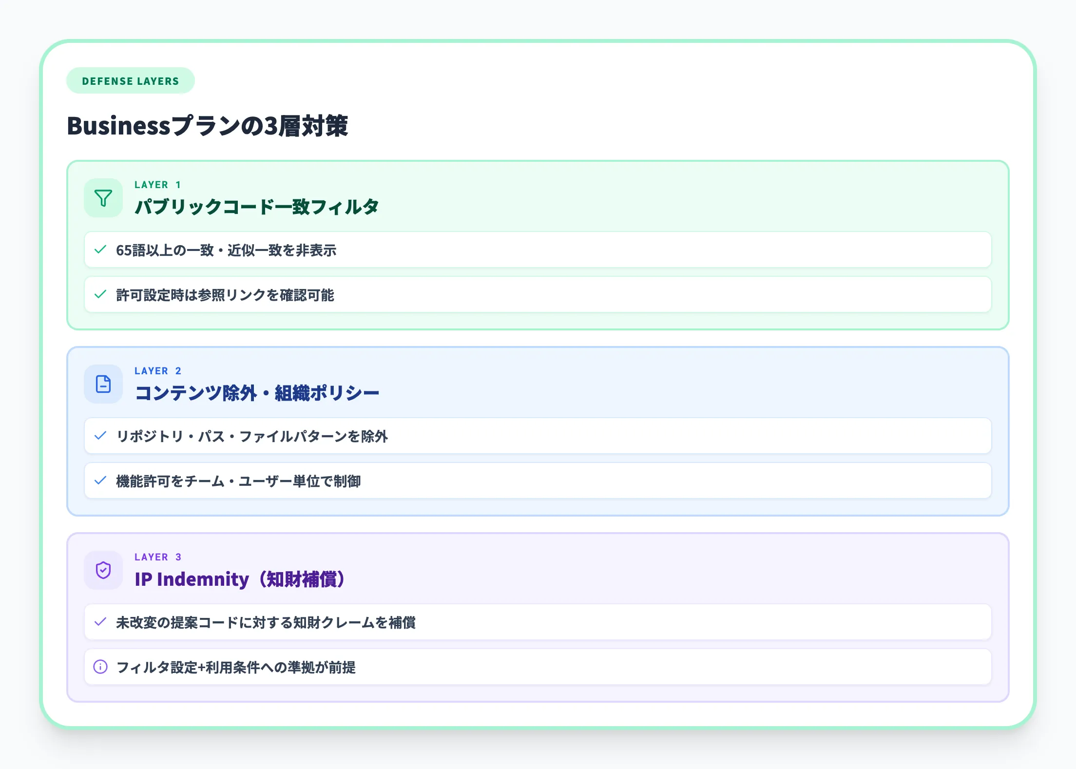Image resolution: width=1076 pixels, height=769 pixels.
Task: Click checkmark beside 許可設定時は参照リンク item
Action: click(x=100, y=295)
